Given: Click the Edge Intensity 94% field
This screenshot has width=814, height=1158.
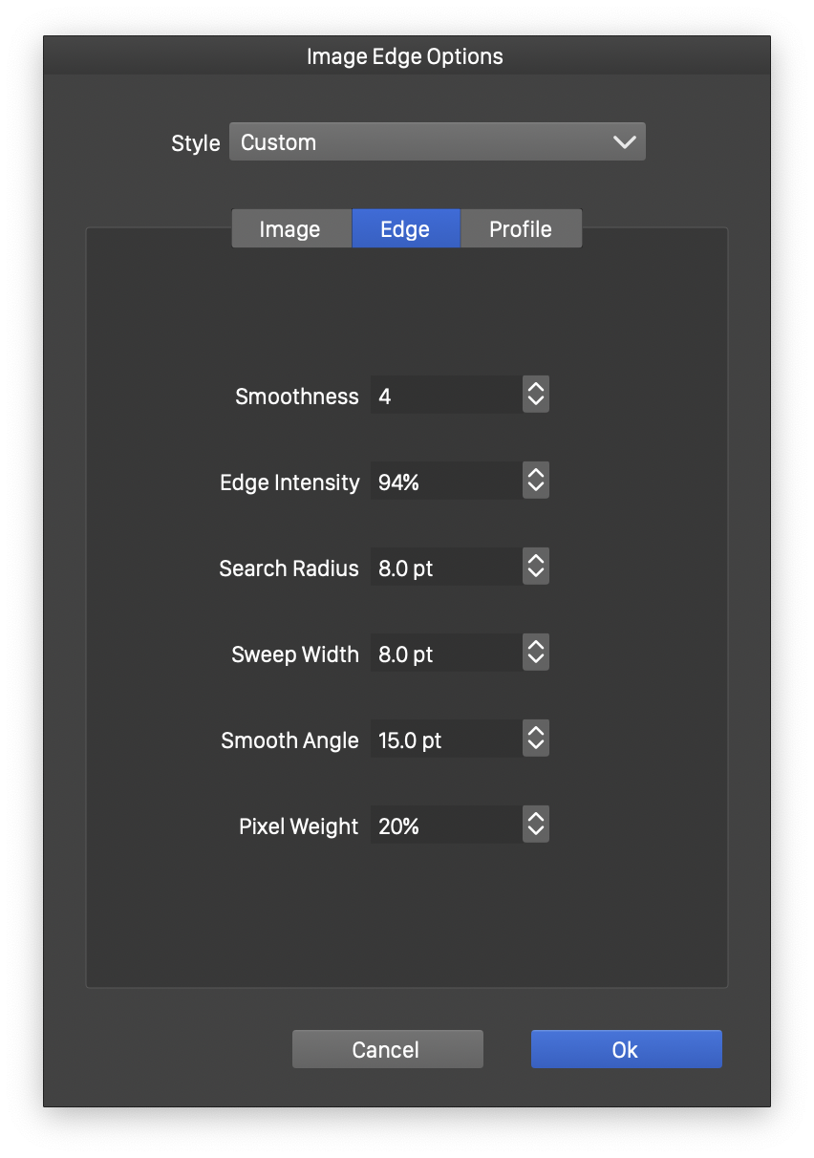Looking at the screenshot, I should 446,482.
